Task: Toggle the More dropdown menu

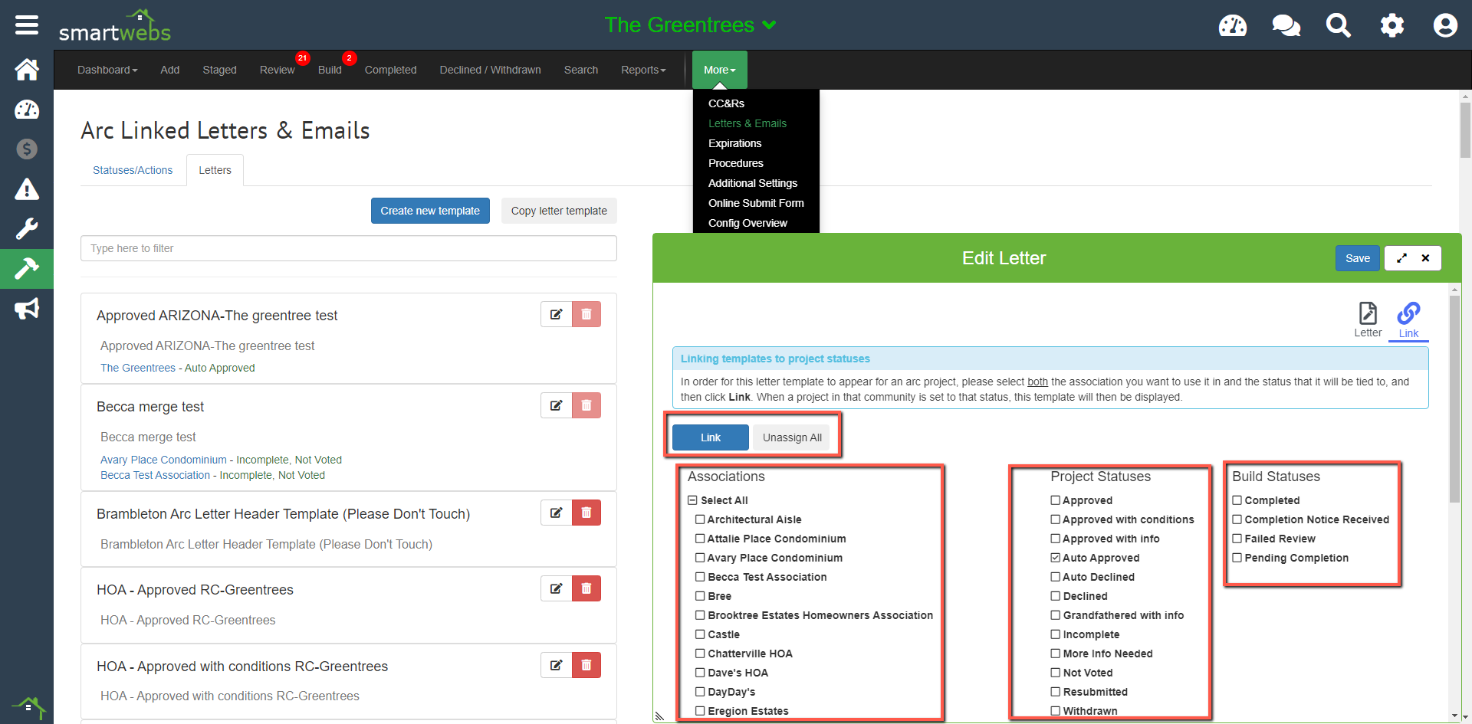Action: click(719, 70)
